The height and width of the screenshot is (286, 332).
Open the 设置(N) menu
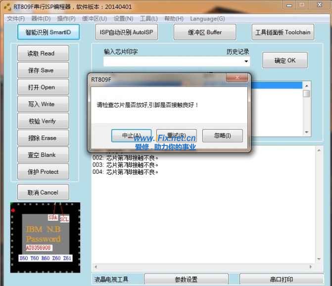point(123,19)
